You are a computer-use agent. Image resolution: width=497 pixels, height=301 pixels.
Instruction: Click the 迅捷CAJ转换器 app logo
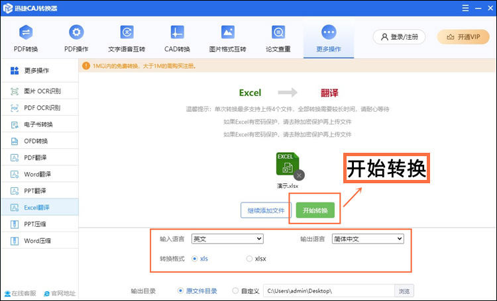click(7, 8)
